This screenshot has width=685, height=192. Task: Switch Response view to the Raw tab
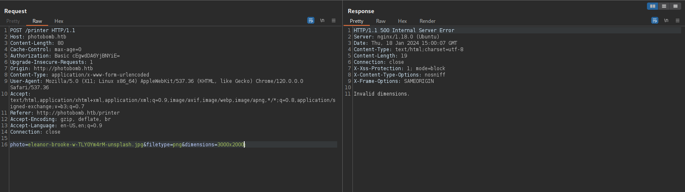381,21
